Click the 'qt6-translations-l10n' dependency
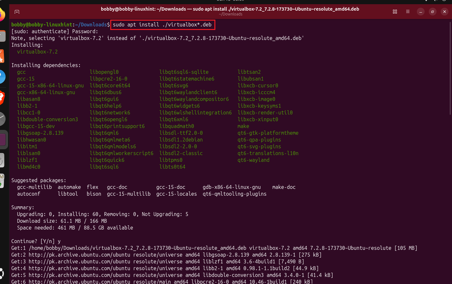This screenshot has height=284, width=452. (x=268, y=153)
